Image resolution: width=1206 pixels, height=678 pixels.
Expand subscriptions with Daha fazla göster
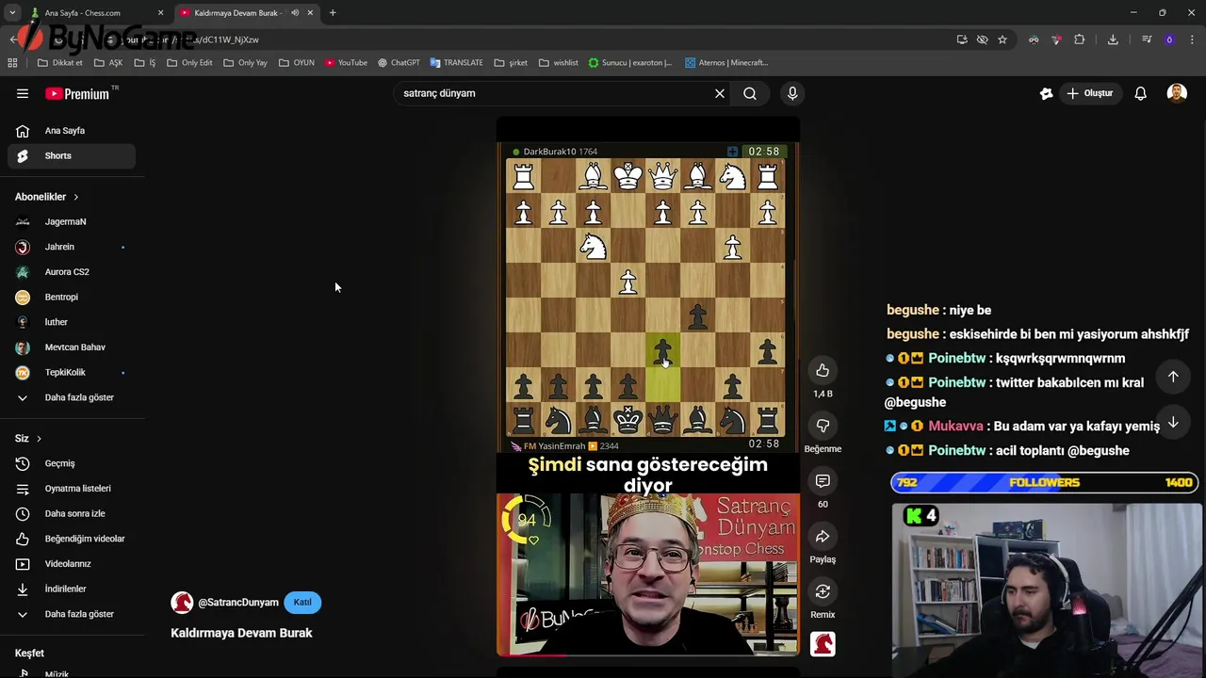pyautogui.click(x=72, y=397)
